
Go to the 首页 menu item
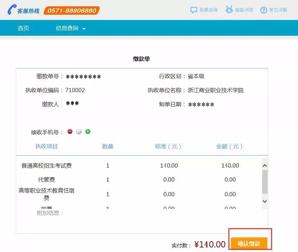[x=23, y=28]
